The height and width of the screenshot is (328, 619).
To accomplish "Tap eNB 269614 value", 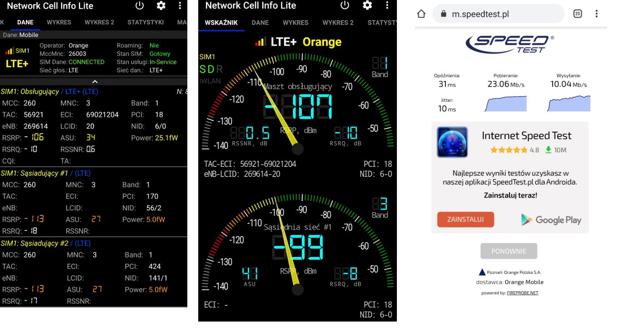I will point(36,126).
